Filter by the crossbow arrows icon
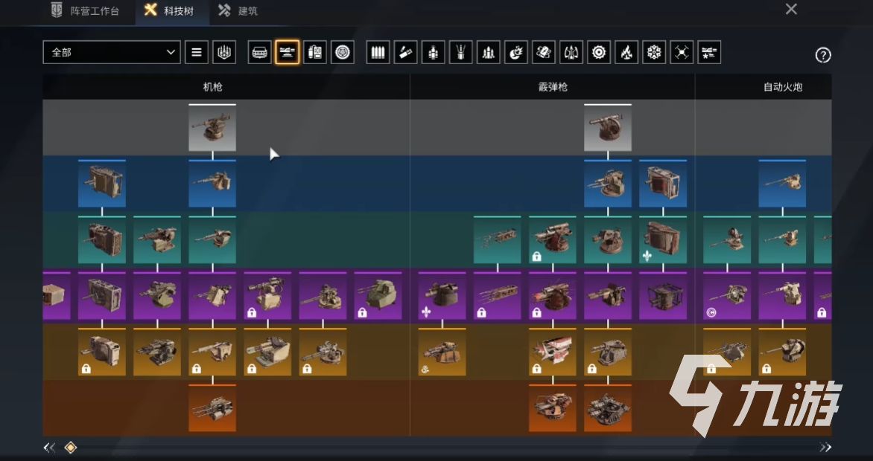 pyautogui.click(x=571, y=52)
